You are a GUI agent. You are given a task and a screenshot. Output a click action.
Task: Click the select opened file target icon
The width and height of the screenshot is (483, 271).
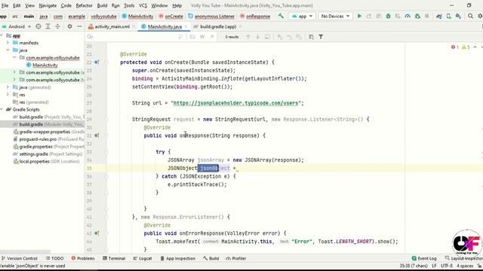38,27
